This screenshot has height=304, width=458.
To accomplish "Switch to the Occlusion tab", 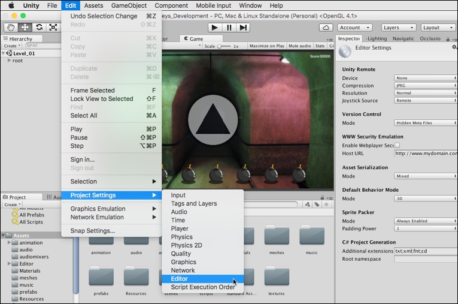I will tap(430, 38).
